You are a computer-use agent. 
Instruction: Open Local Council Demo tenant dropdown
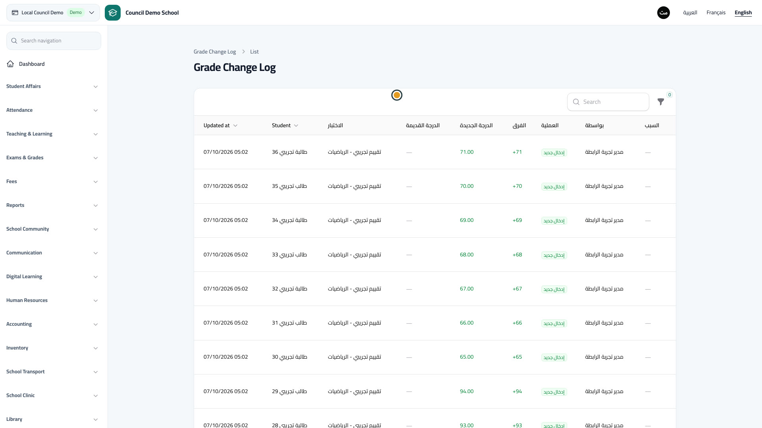(53, 13)
